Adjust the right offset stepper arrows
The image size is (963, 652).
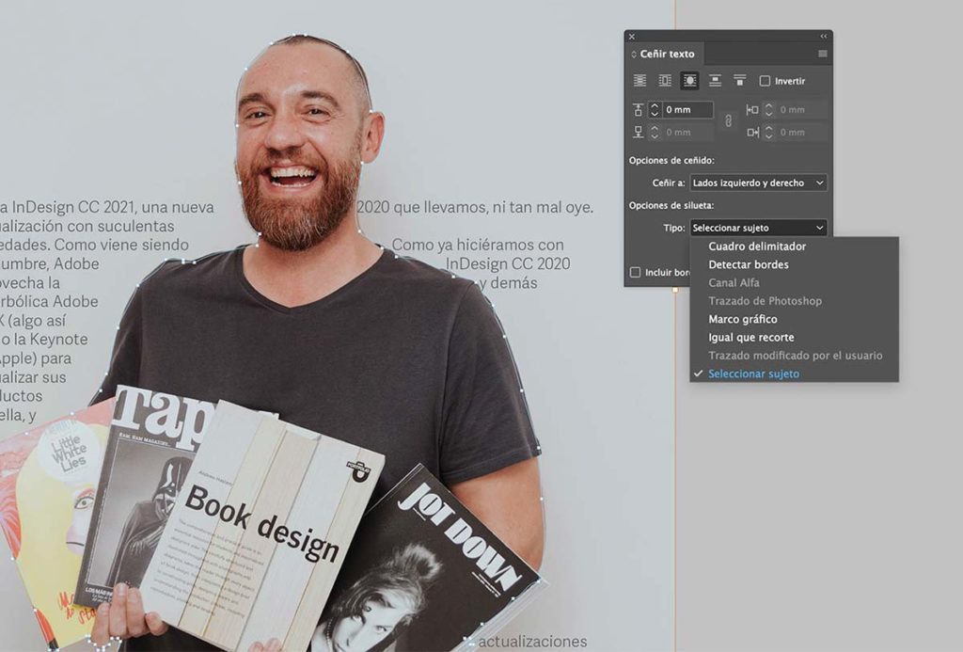coord(768,132)
